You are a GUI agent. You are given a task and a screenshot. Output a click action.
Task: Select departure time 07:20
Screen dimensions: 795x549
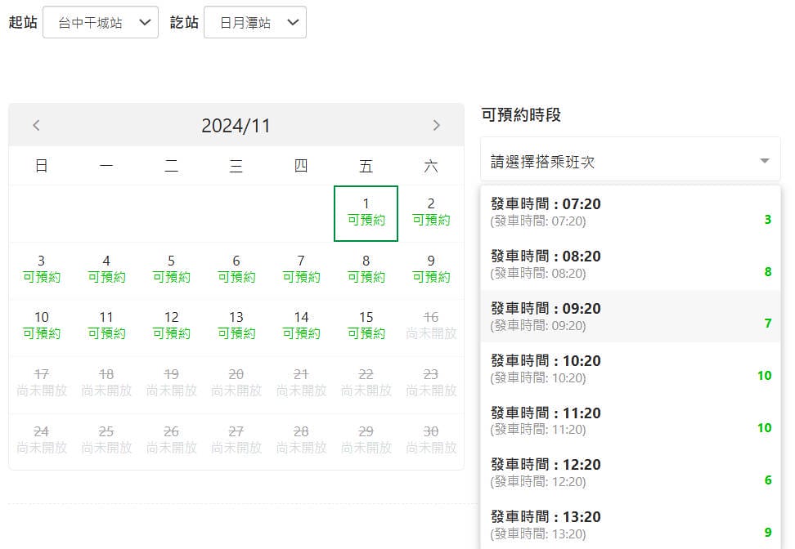tap(631, 212)
